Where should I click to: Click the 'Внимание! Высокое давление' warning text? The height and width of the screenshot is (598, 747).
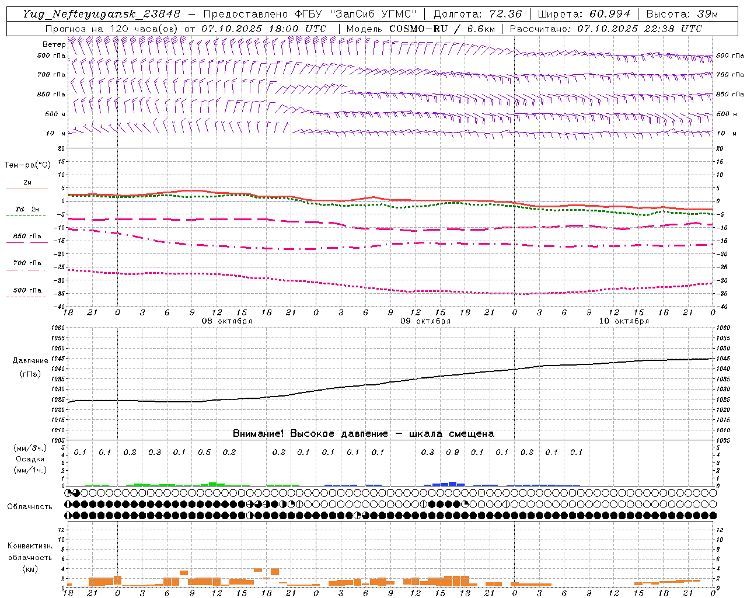coord(310,434)
